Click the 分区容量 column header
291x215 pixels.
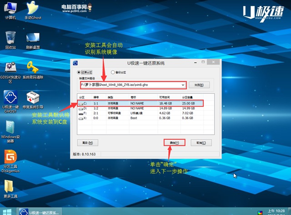point(187,97)
